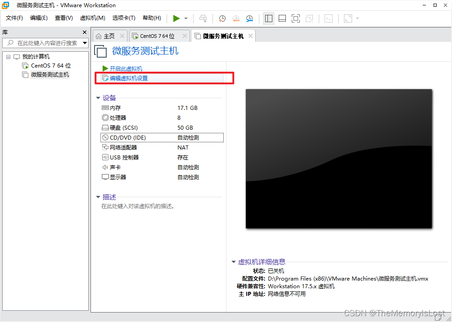Collapse the 我的计算机 tree node
452x322 pixels.
click(8, 57)
